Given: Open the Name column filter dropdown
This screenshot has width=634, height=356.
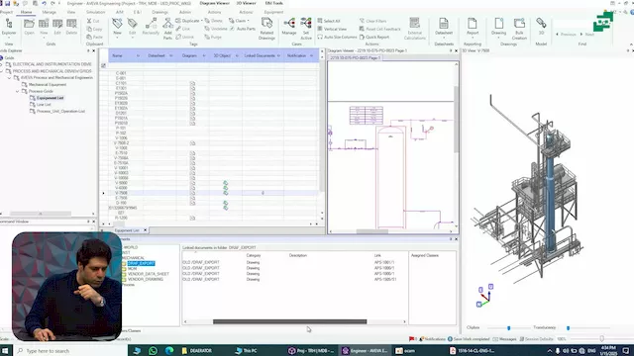Looking at the screenshot, I should (138, 55).
